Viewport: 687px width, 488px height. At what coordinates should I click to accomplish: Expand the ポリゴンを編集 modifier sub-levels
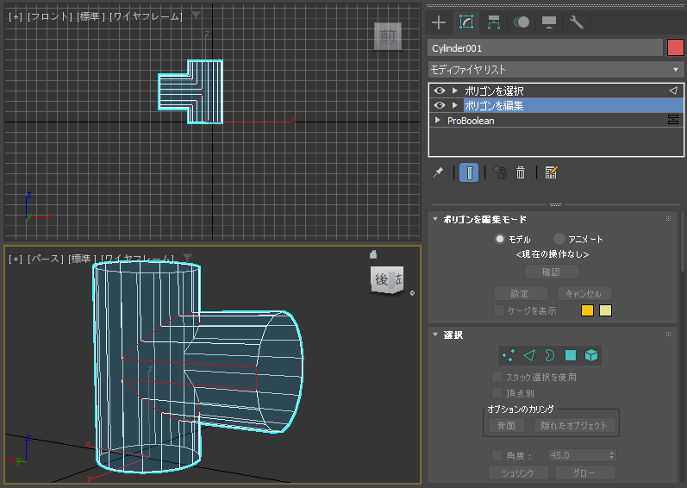click(455, 105)
